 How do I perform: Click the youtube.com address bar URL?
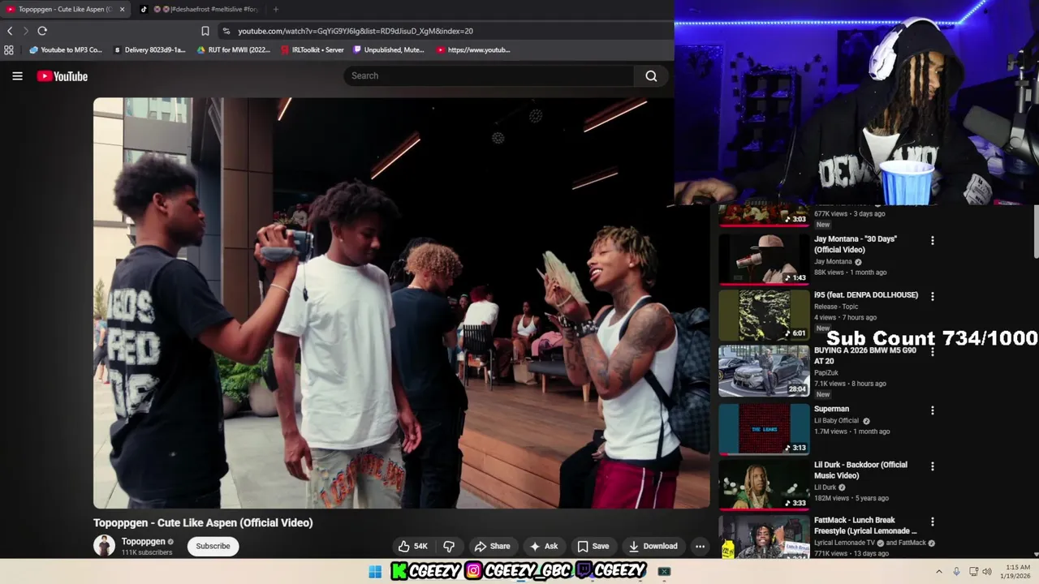356,31
